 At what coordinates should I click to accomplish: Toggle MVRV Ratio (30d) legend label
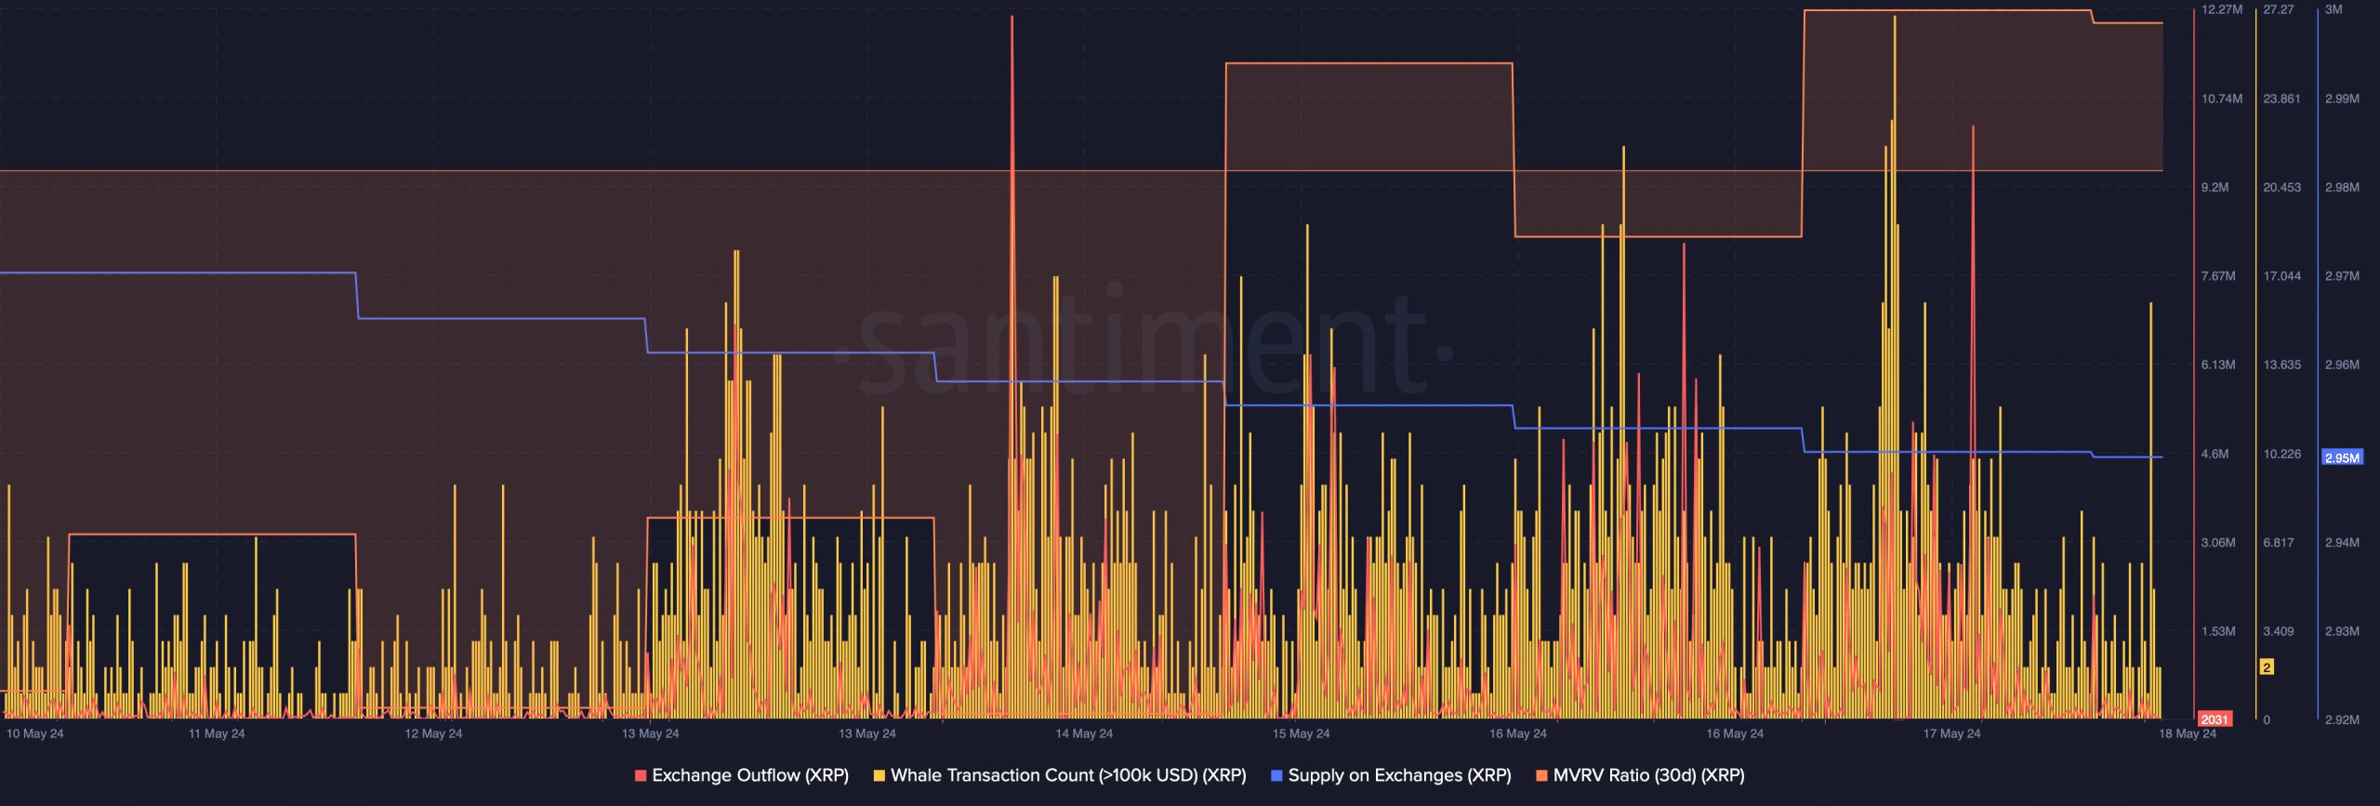click(x=1648, y=775)
